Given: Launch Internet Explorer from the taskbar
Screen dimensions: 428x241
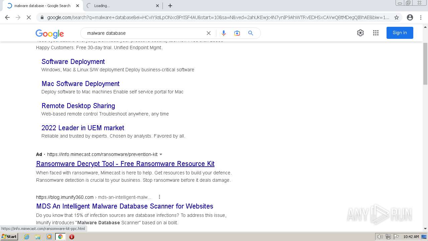Looking at the screenshot, I should [27, 237].
